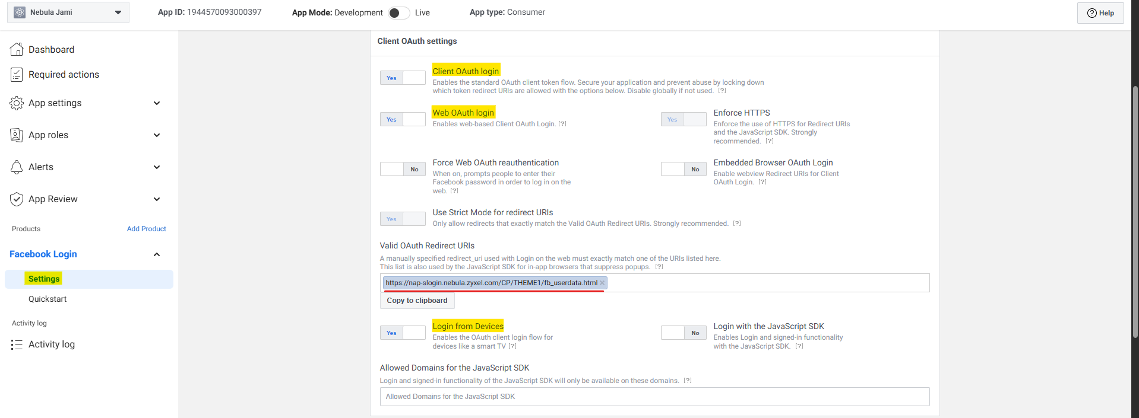Expand the App settings chevron
The height and width of the screenshot is (418, 1139).
tap(157, 103)
